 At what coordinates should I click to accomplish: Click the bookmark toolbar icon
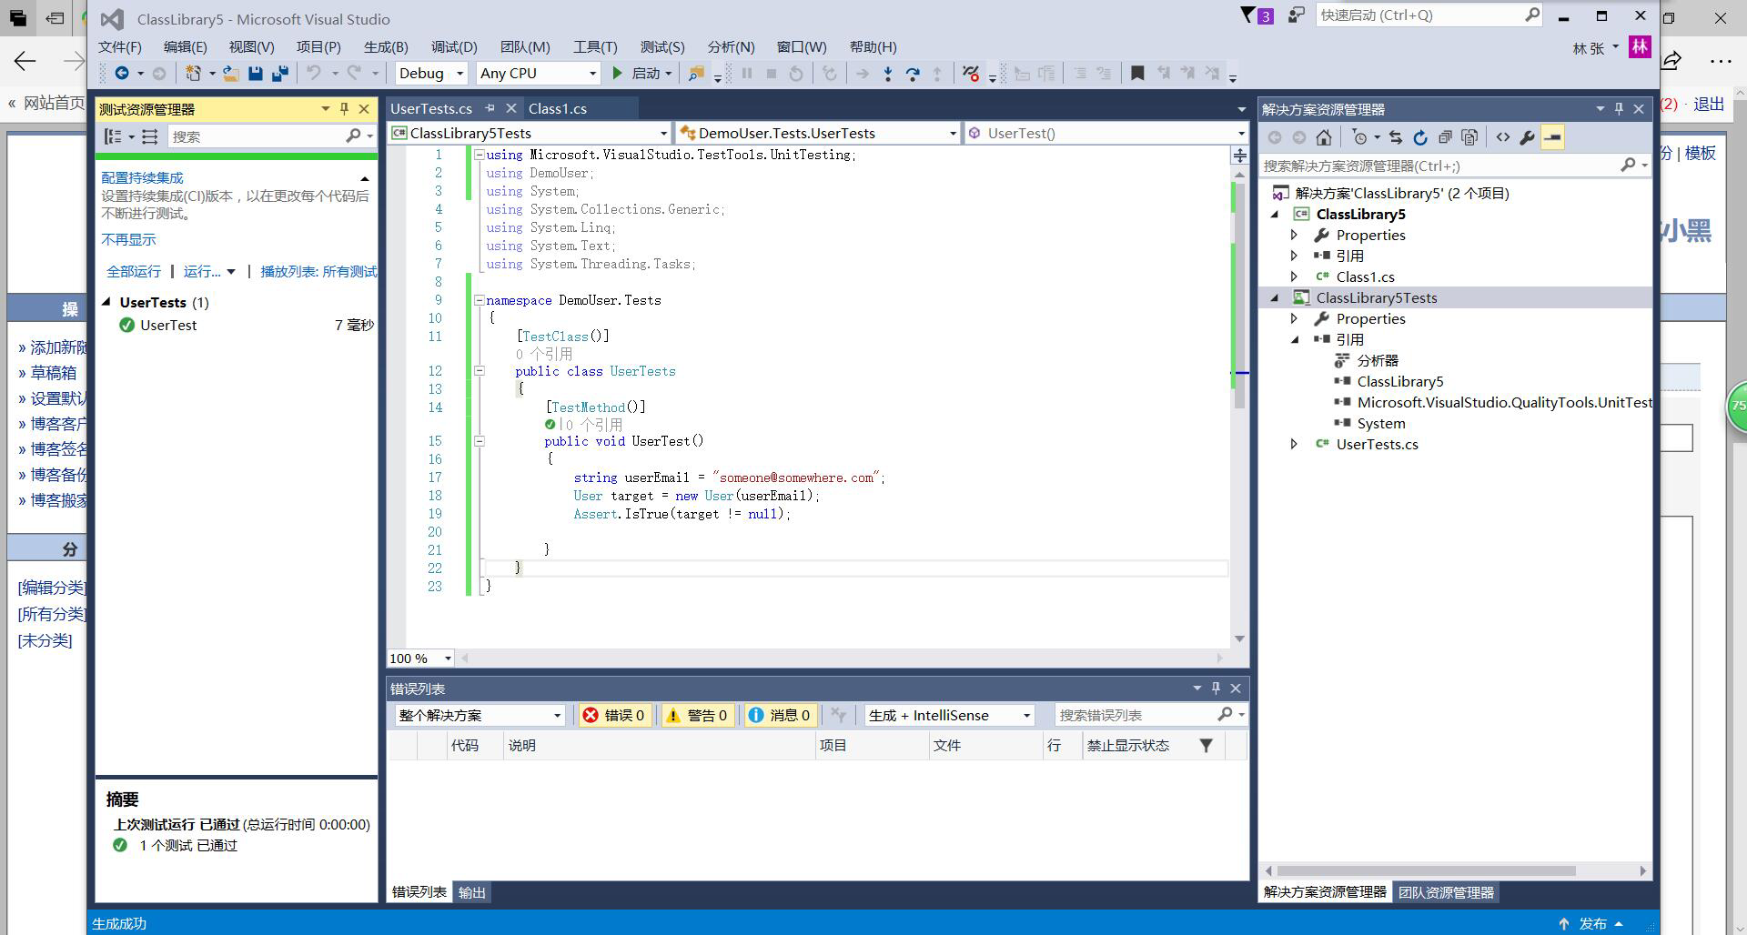coord(1137,74)
